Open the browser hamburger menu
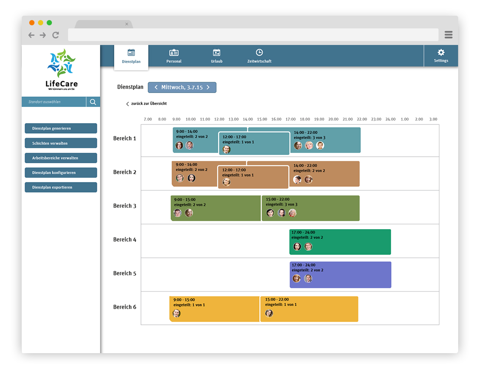 [x=448, y=35]
